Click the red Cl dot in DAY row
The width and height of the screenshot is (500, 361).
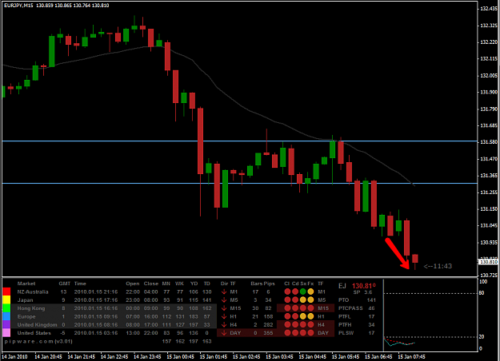point(288,333)
